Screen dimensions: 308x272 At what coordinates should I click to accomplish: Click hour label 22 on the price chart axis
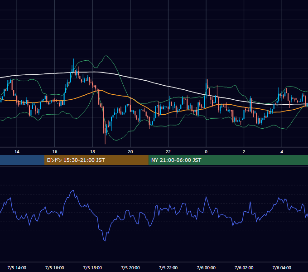[168, 152]
